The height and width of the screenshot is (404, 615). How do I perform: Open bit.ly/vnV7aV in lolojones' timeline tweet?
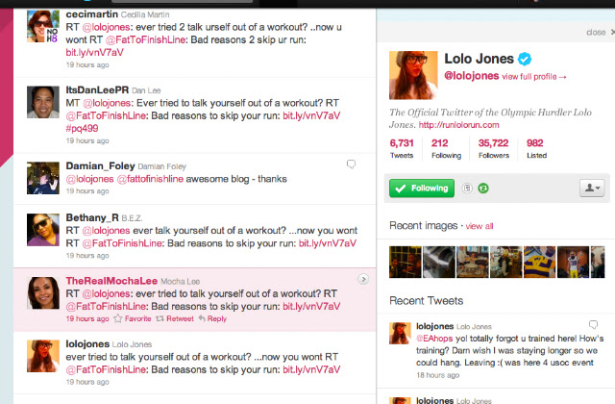click(x=311, y=369)
